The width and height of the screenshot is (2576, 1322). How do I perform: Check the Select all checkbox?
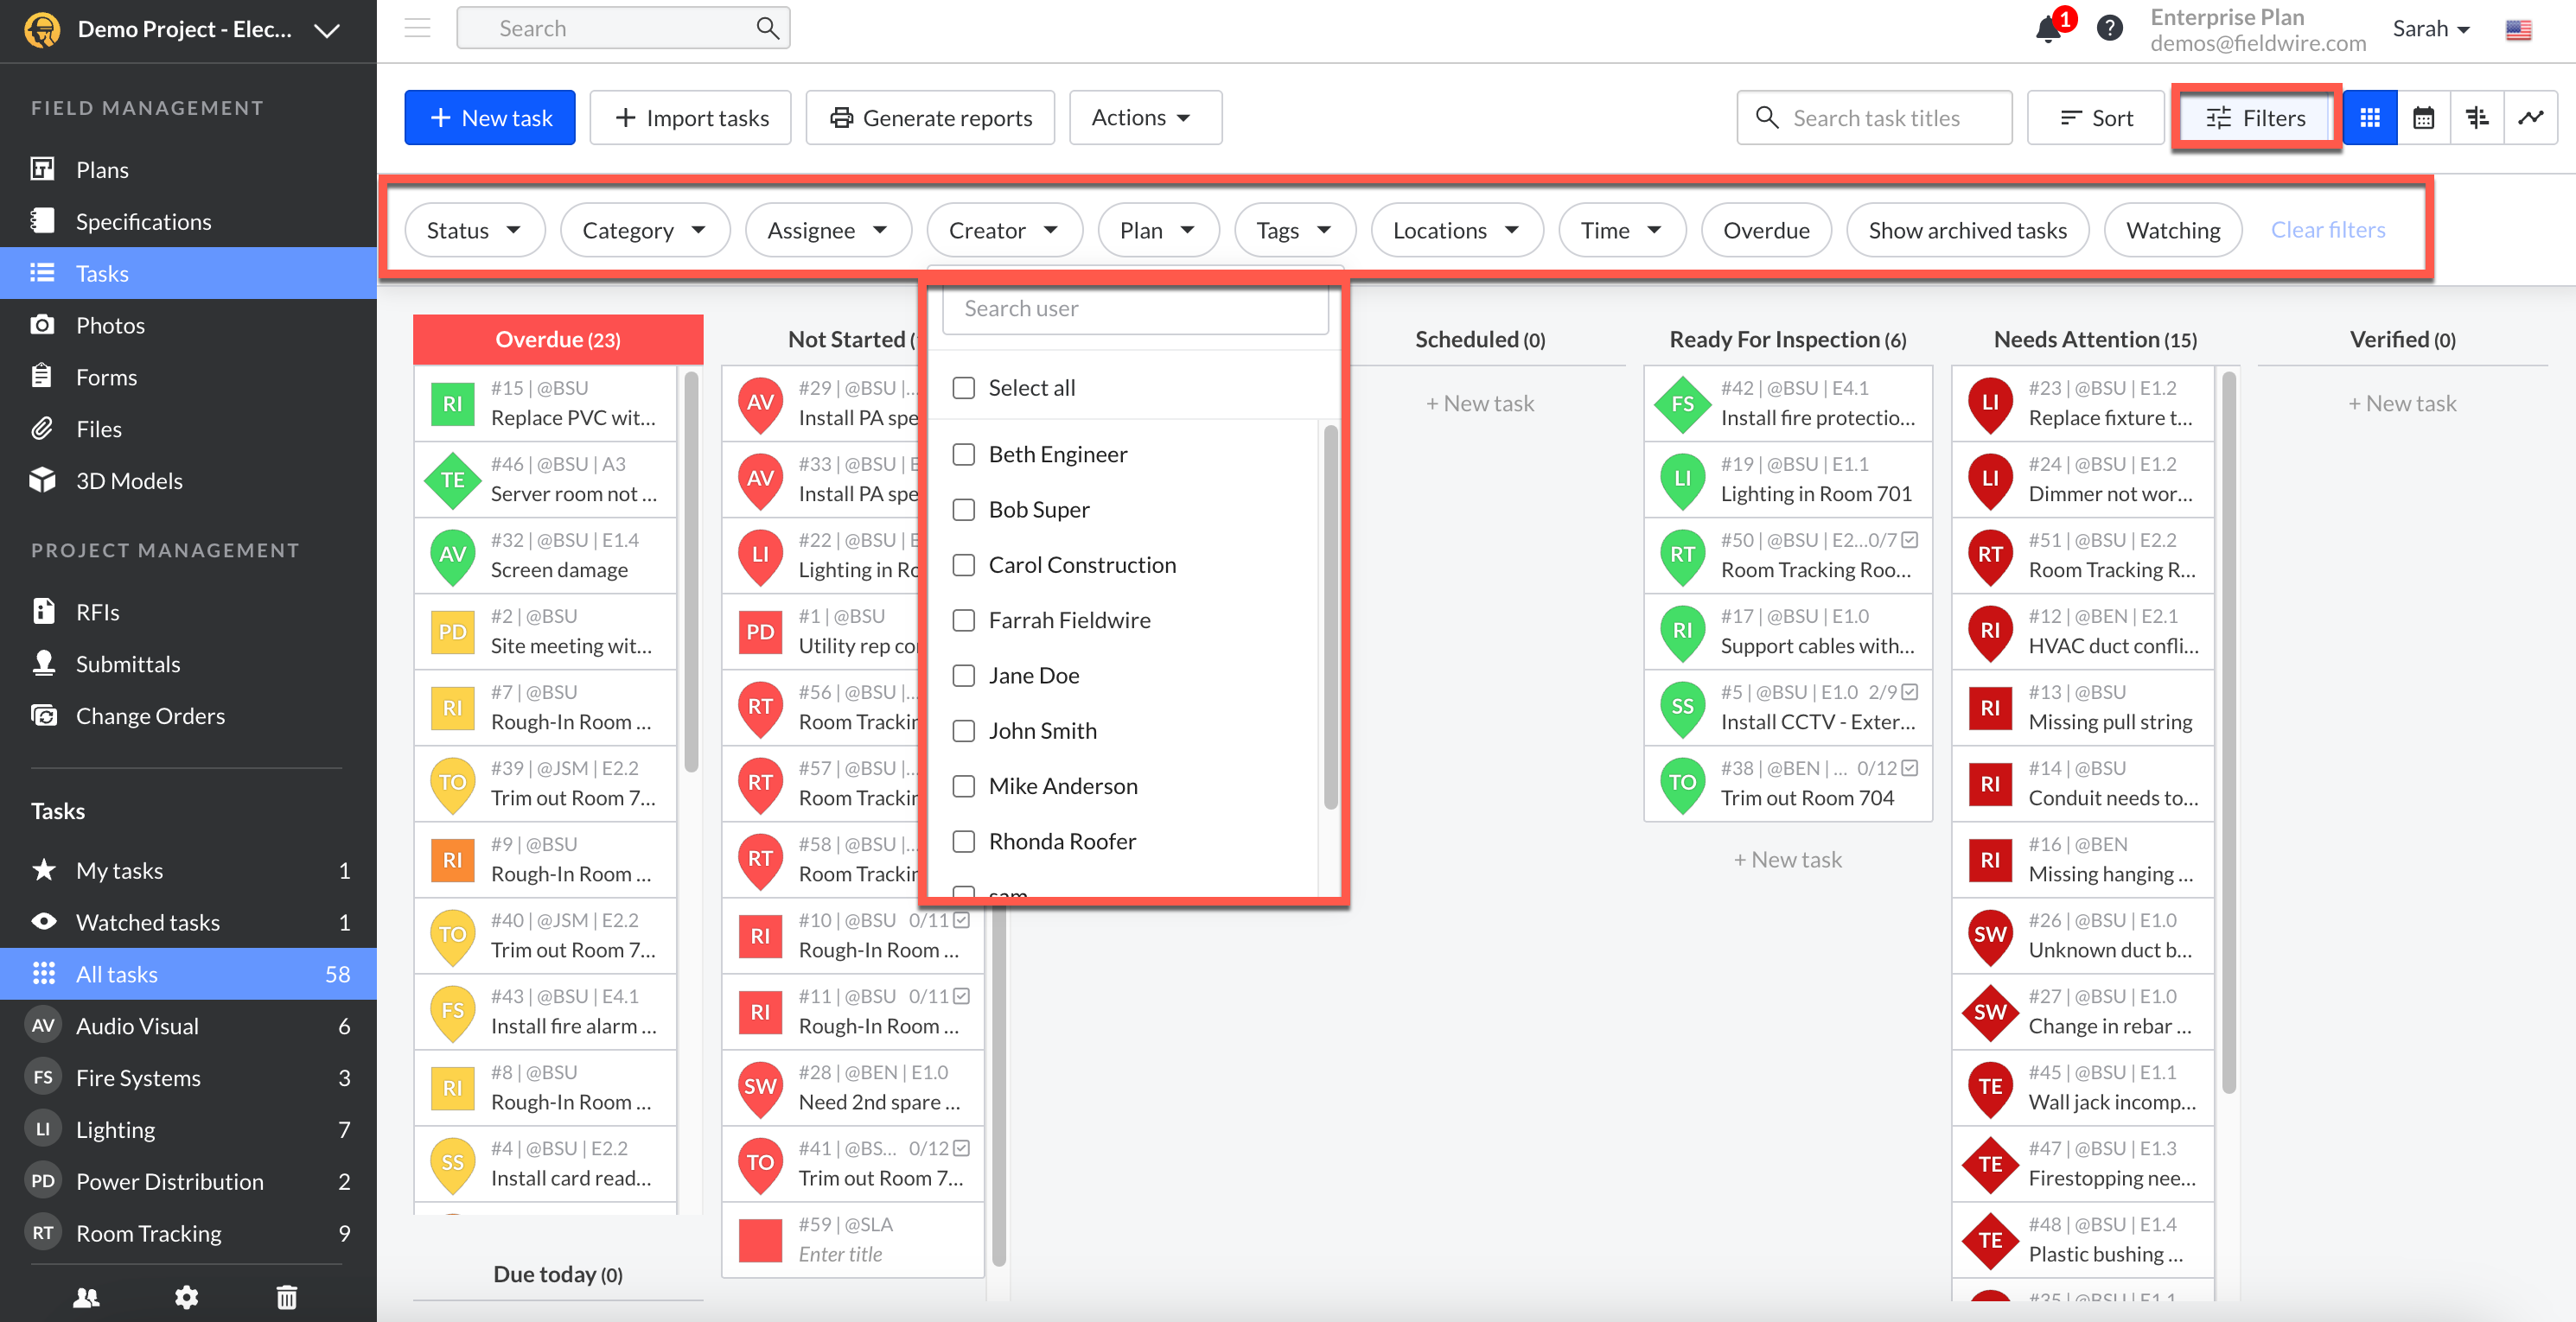pos(964,388)
